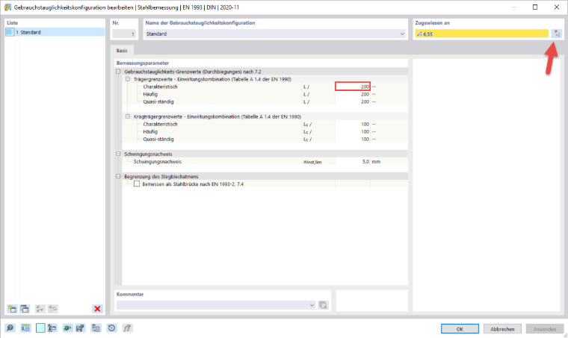The image size is (568, 338).
Task: Click the Zugewiesen an yellow field with 6,55
Action: coord(482,34)
